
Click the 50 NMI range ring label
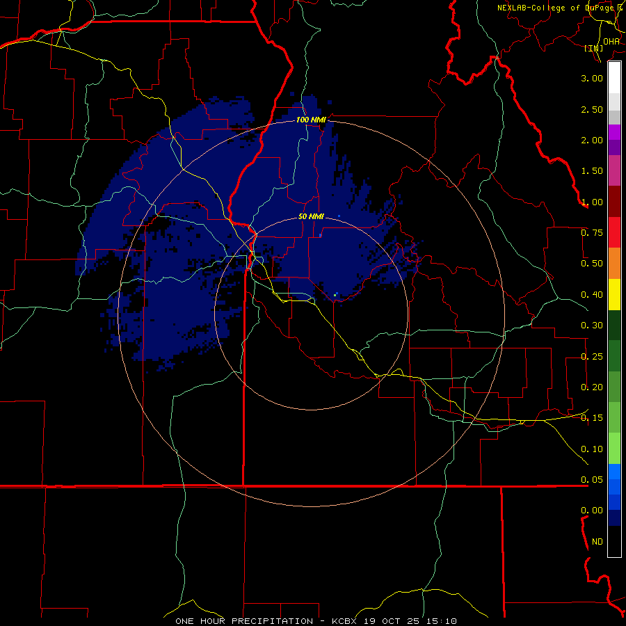[311, 217]
